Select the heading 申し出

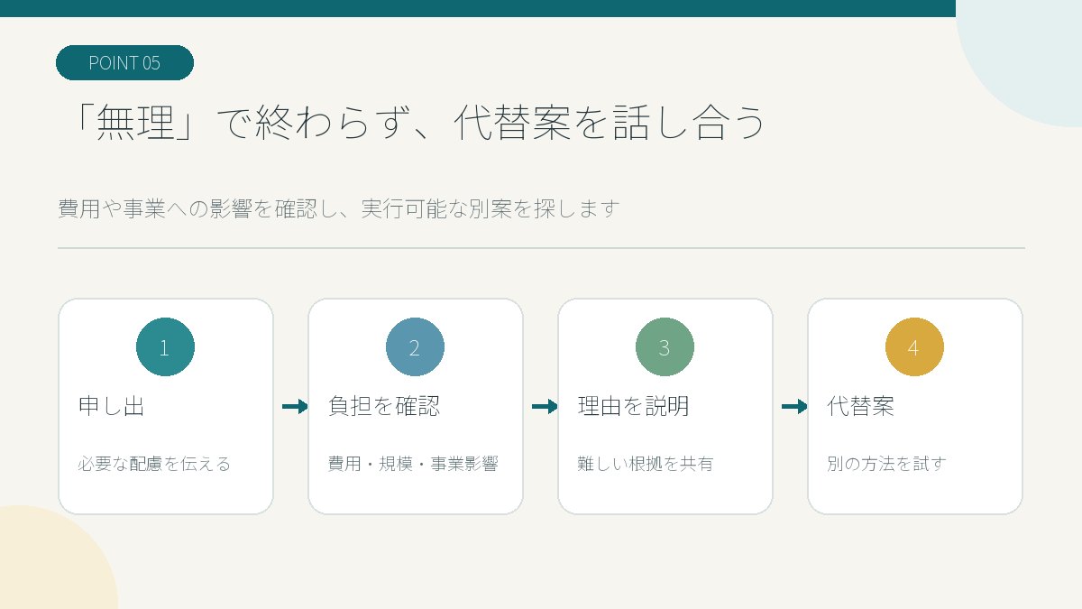pos(112,406)
